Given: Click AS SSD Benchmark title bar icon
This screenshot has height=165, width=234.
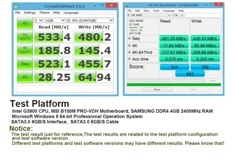Looking at the screenshot, I should point(127,5).
